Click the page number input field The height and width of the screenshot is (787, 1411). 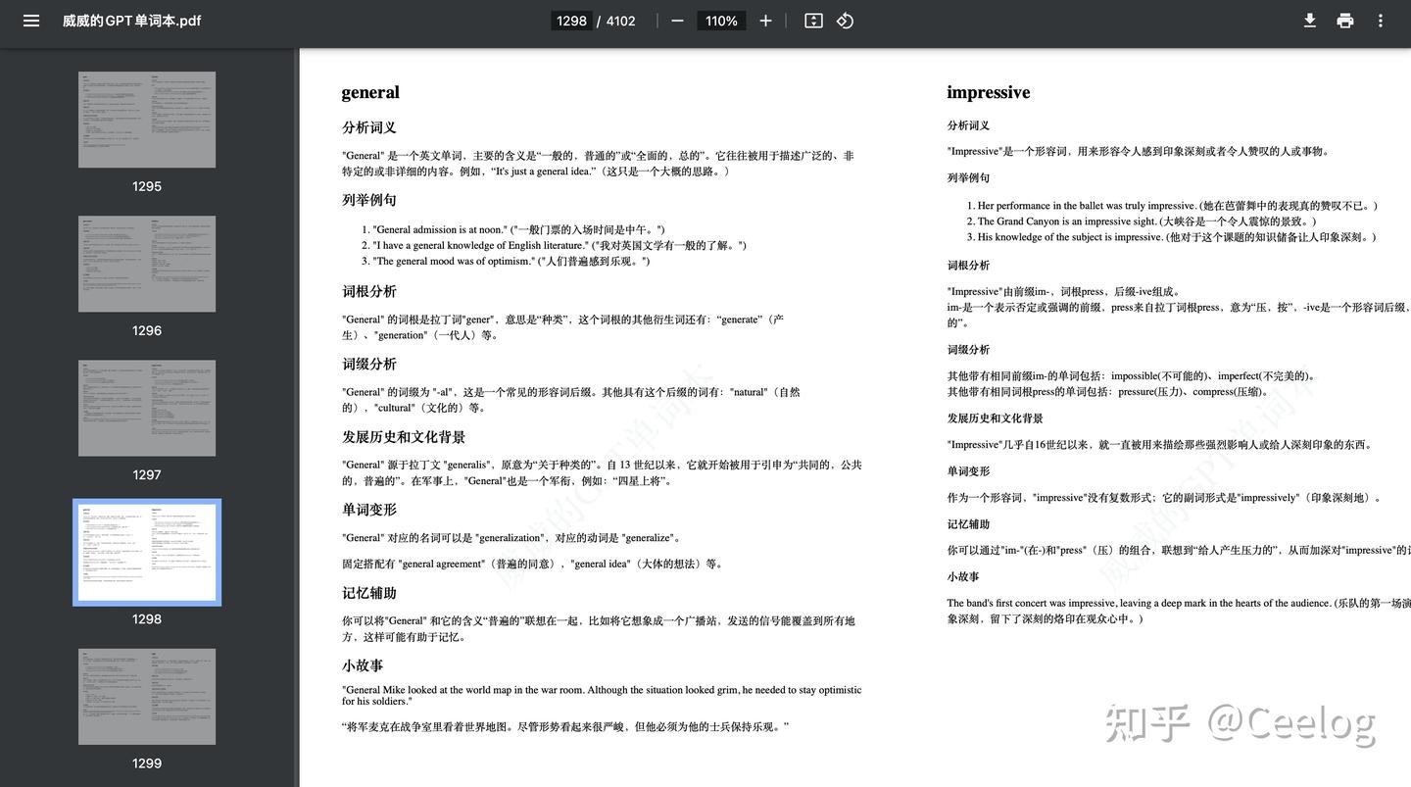[x=571, y=20]
